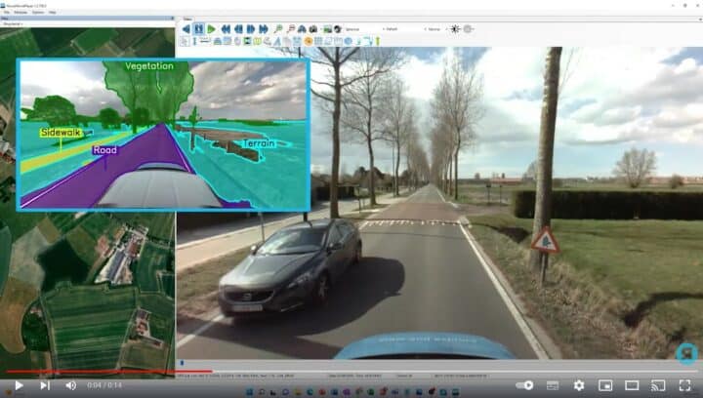Play the YouTube video
The height and width of the screenshot is (398, 703).
click(18, 385)
